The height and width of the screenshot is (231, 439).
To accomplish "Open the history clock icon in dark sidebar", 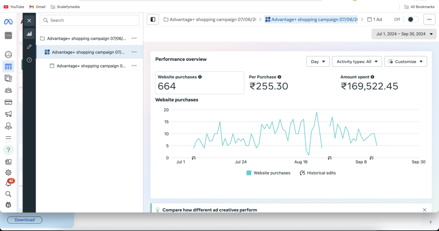I will (29, 60).
